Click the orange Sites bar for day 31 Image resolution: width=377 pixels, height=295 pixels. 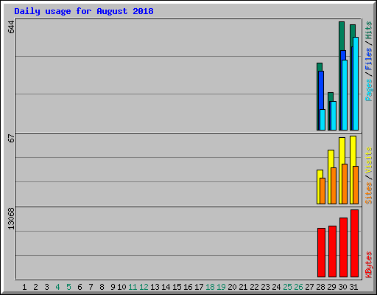(356, 185)
